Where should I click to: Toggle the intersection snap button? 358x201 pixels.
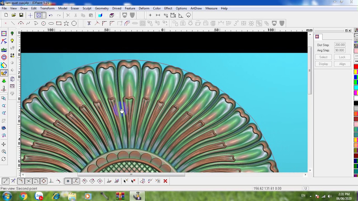click(28, 181)
